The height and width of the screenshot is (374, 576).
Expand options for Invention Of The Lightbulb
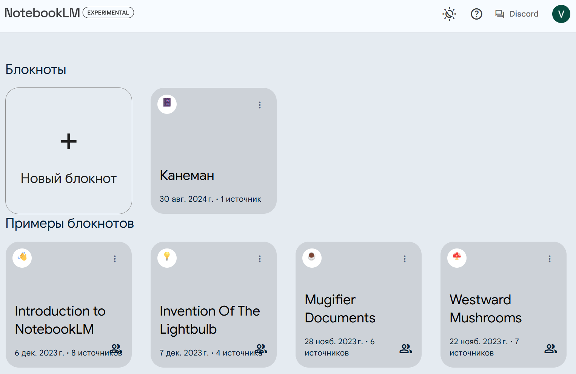(260, 259)
